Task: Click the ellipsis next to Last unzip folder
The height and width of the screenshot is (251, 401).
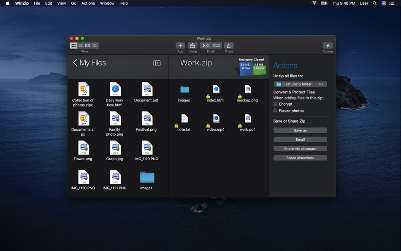Action: pyautogui.click(x=321, y=84)
